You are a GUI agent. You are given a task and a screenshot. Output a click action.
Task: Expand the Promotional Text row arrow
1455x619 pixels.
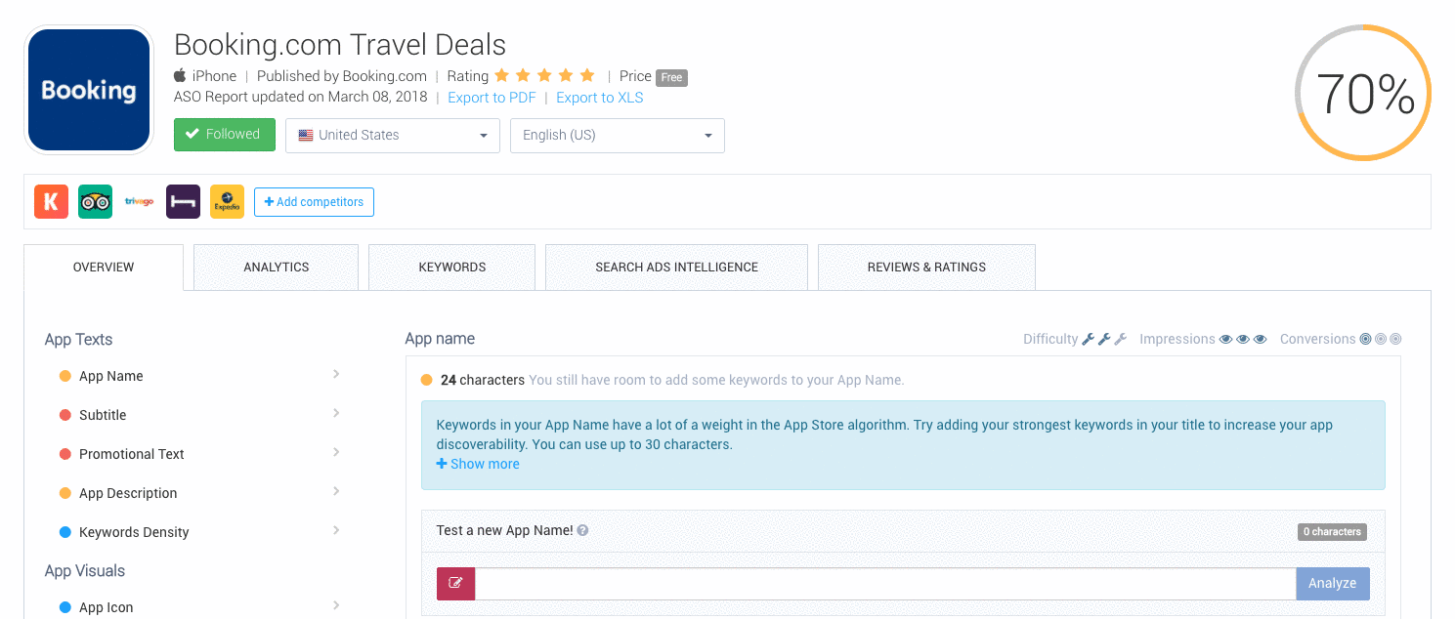pos(336,453)
